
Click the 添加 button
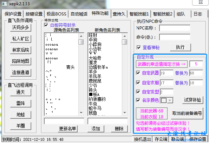tap(96, 129)
